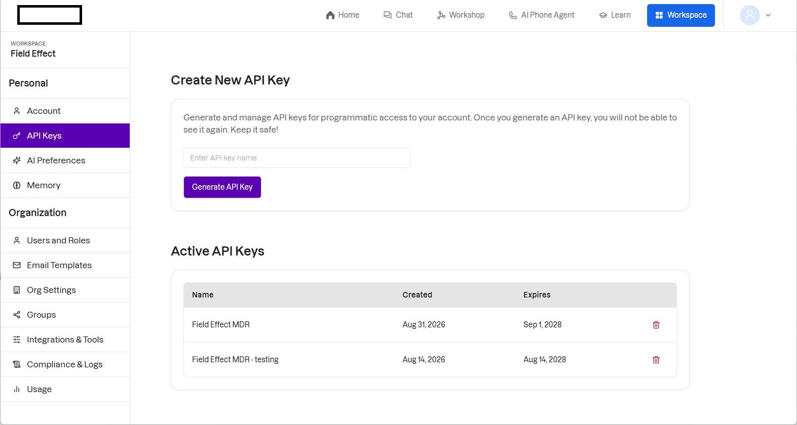
Task: Click the sliders icon for Integrations & Tools
Action: click(17, 339)
